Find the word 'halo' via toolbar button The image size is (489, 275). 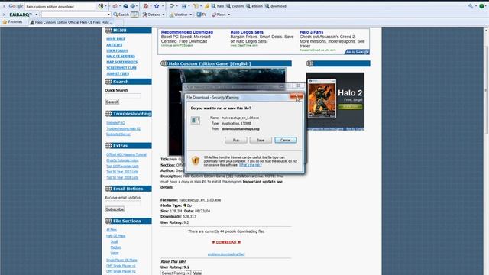click(x=218, y=6)
